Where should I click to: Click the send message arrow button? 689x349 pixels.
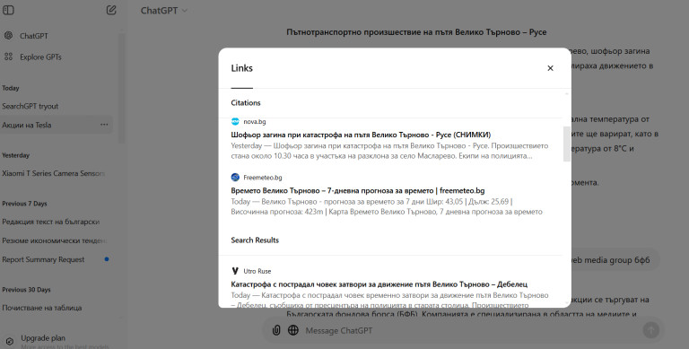click(x=650, y=330)
